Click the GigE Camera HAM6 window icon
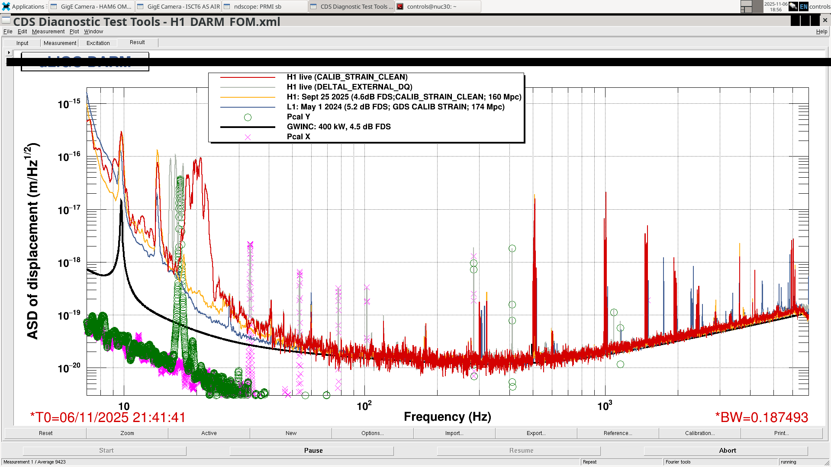The image size is (831, 467). pos(54,6)
